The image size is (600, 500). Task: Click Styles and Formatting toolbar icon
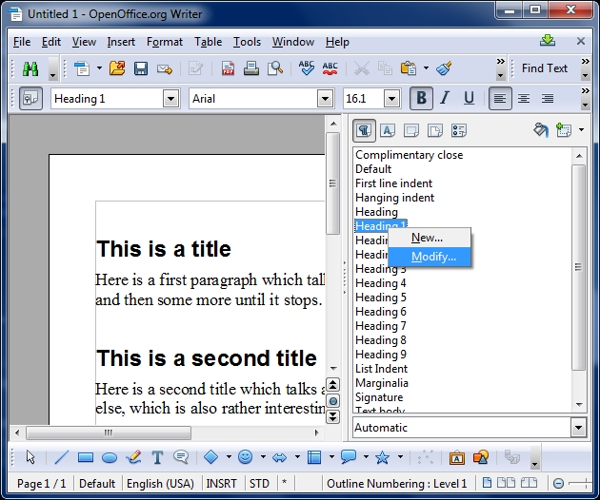30,99
